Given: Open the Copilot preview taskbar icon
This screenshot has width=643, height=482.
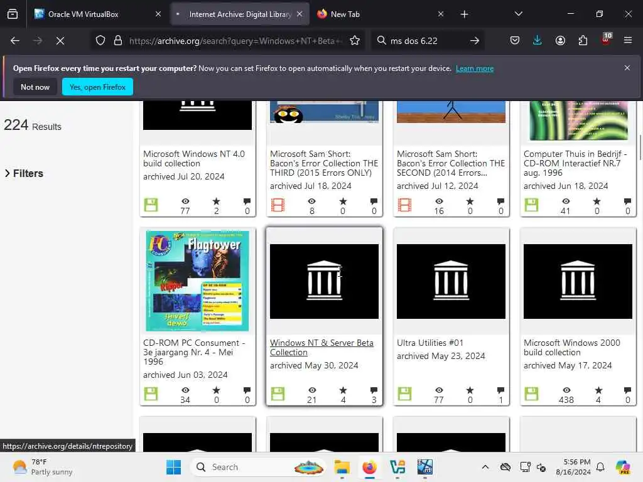Looking at the screenshot, I should (623, 467).
